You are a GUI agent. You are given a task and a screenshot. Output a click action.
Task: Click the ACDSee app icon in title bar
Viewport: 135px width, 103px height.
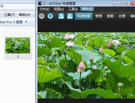(40, 3)
